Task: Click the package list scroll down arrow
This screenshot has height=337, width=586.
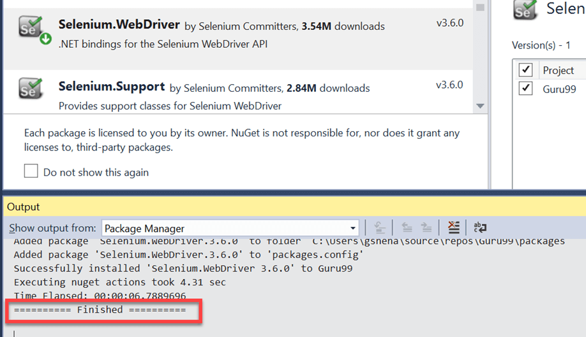Action: (480, 106)
